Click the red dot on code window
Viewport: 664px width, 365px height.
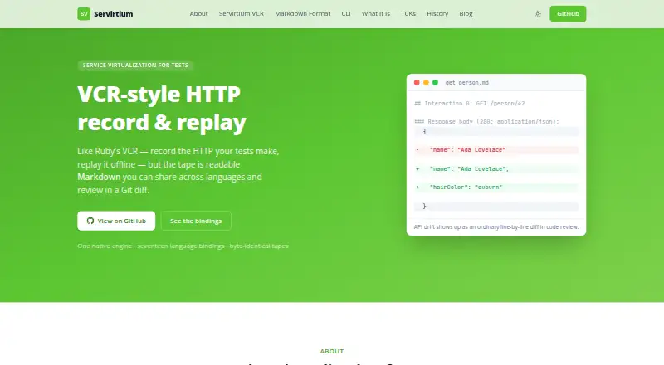417,83
